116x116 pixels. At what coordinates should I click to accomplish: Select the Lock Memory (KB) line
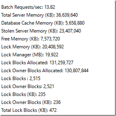33,47
